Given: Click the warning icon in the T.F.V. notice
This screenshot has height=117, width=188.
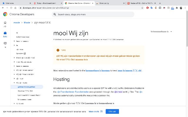Looking at the screenshot, I should click(58, 50).
